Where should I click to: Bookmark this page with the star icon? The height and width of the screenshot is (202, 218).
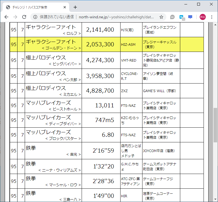[161, 17]
